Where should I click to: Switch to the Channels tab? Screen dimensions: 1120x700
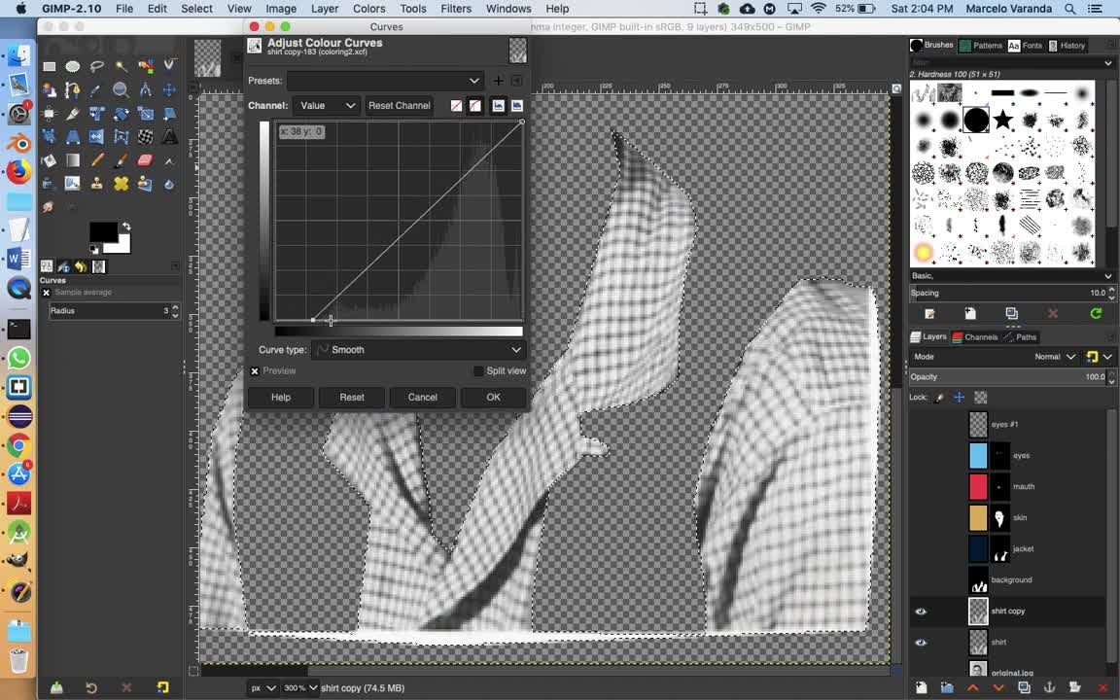pos(974,337)
